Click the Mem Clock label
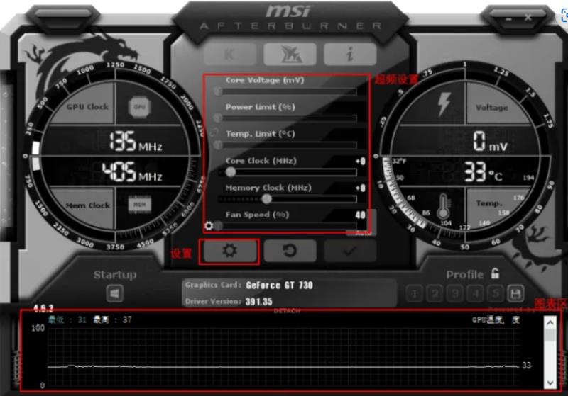 pos(87,205)
